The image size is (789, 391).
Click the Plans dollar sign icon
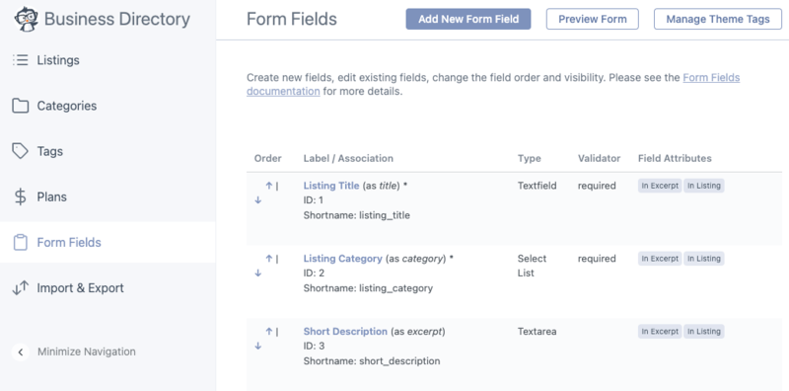(x=20, y=197)
